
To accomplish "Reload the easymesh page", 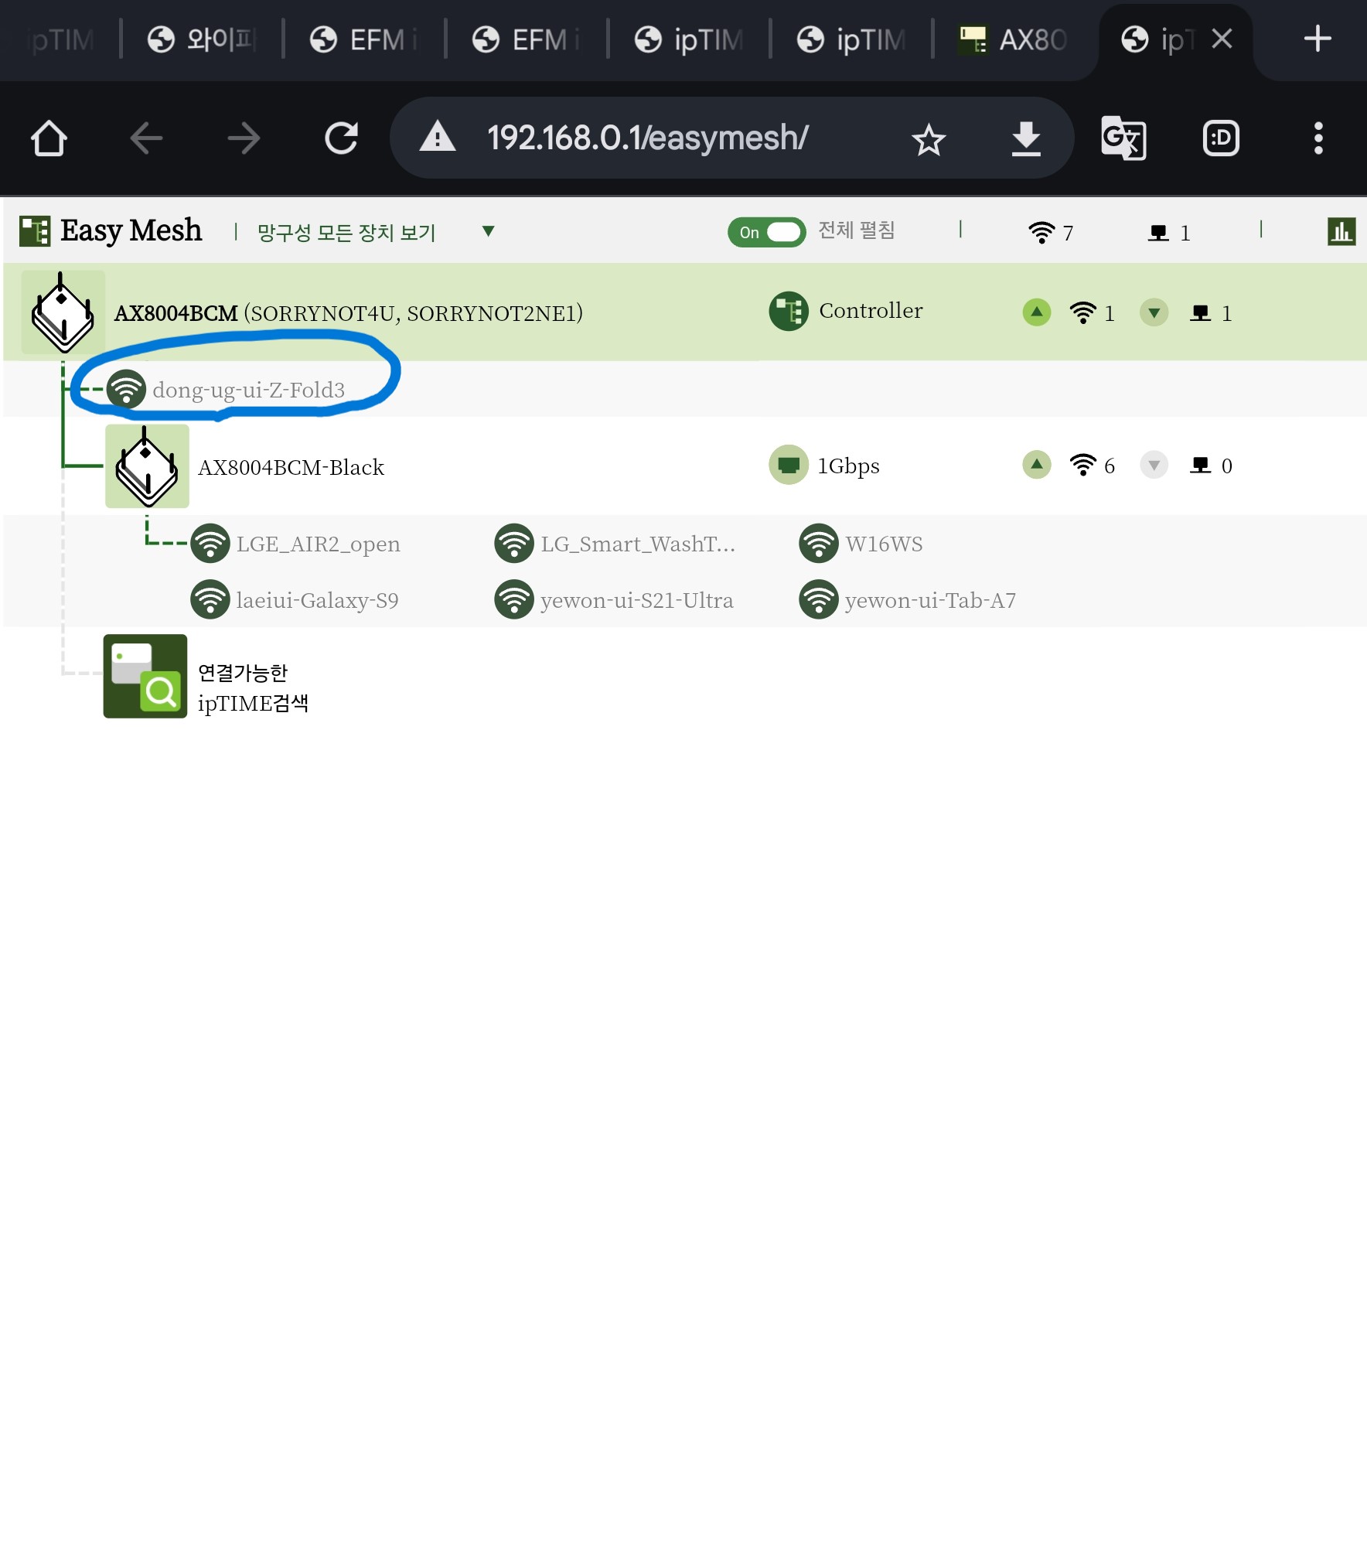I will pos(341,138).
